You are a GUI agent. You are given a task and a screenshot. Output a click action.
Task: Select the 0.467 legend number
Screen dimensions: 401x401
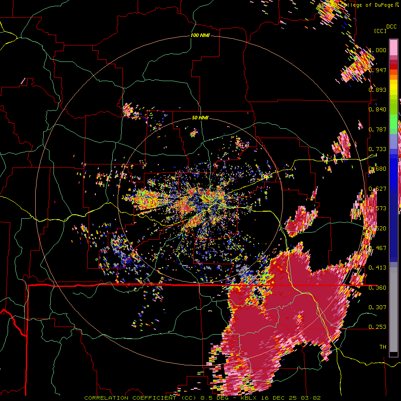[377, 248]
